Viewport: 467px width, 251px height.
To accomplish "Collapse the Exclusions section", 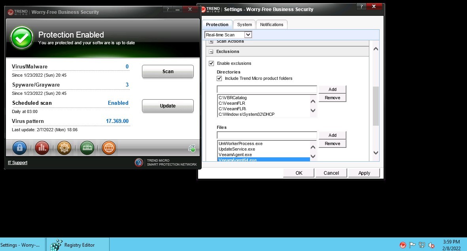I will point(211,51).
